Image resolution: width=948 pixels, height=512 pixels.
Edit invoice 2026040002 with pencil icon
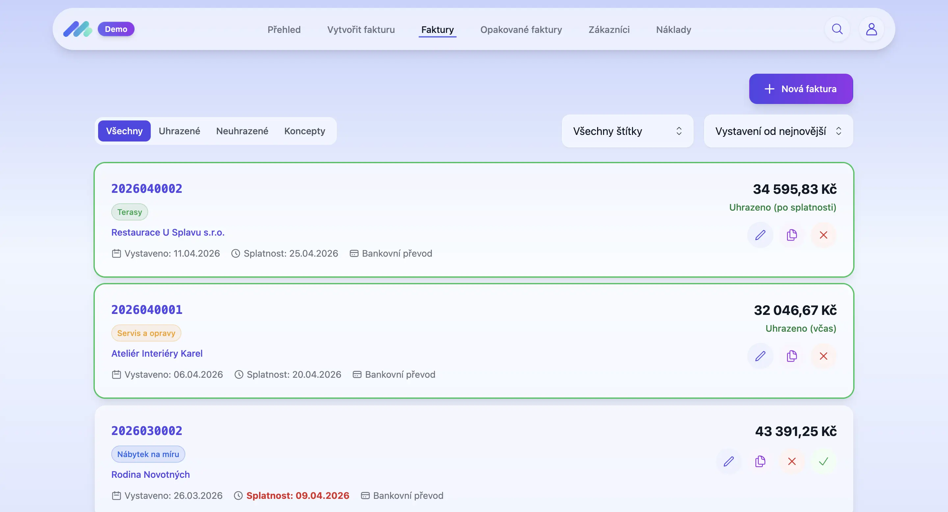click(760, 235)
